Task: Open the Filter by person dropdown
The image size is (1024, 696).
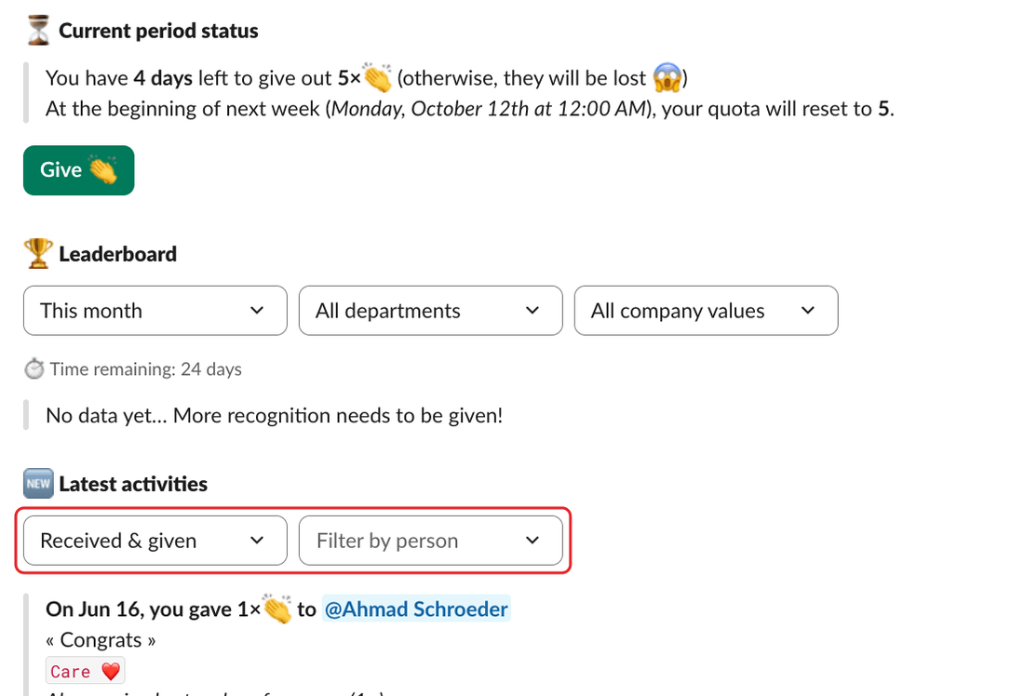Action: pos(431,541)
